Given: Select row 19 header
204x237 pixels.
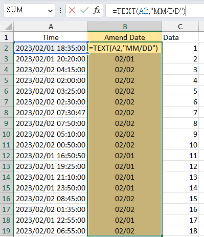Looking at the screenshot, I should (7, 231).
